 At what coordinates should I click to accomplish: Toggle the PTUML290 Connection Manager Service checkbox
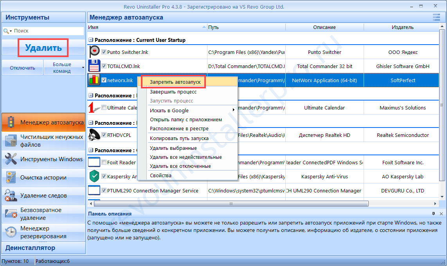click(104, 190)
